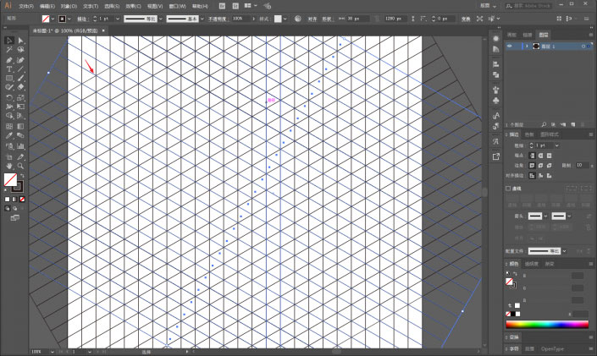Select the Curvature tool

(x=20, y=60)
